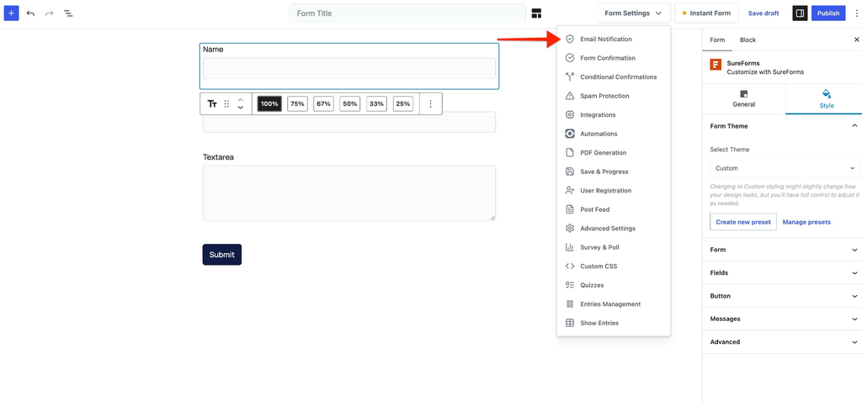Viewport: 862px width, 406px height.
Task: Click the layout template icon beside Form Title
Action: [x=536, y=13]
